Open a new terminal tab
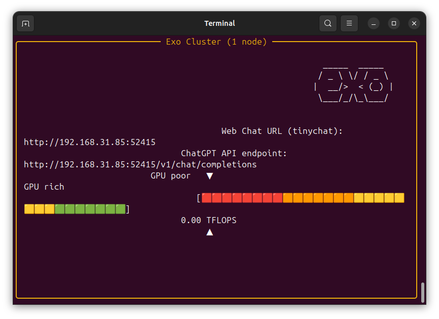The width and height of the screenshot is (439, 319). [25, 23]
